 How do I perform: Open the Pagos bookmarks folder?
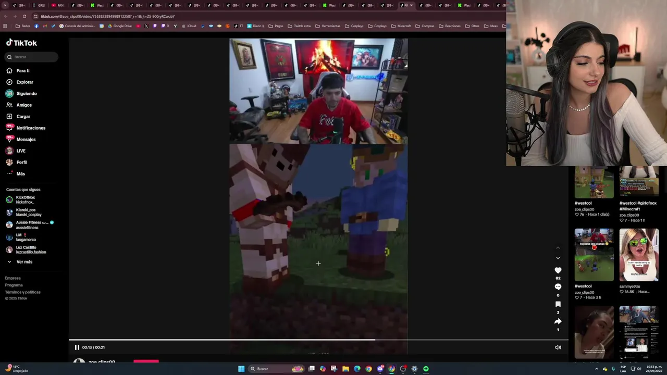point(276,26)
